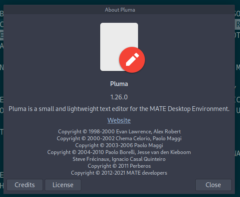Open the Website link
240x197 pixels.
point(119,120)
